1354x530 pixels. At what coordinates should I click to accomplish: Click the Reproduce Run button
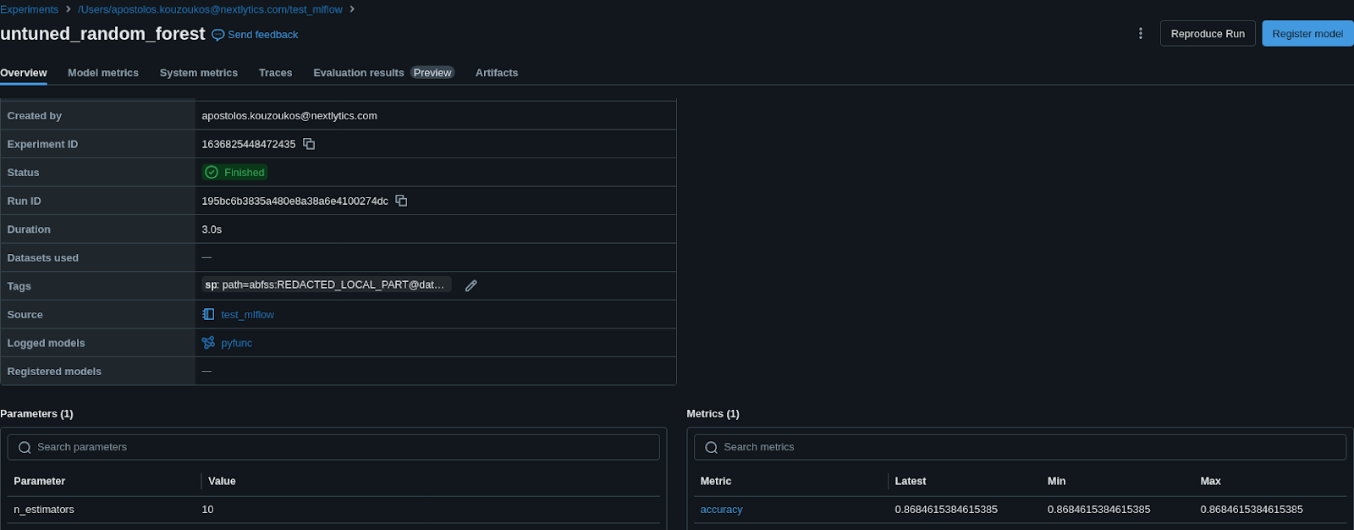click(1208, 34)
